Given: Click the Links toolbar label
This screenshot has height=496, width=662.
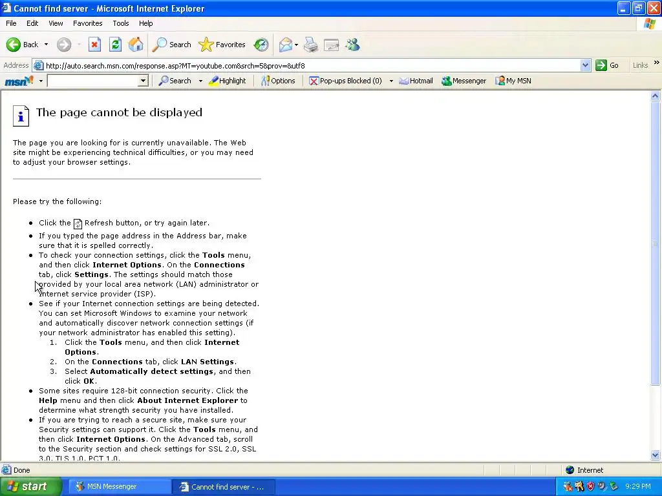Looking at the screenshot, I should click(640, 65).
